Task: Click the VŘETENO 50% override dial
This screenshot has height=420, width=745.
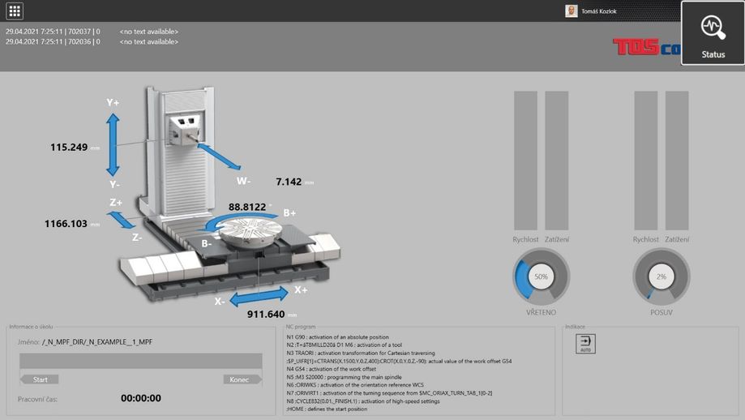Action: (540, 276)
